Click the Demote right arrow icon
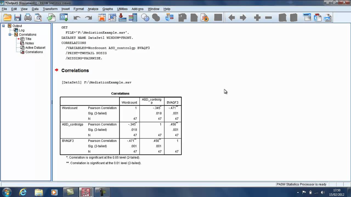 tap(243, 18)
